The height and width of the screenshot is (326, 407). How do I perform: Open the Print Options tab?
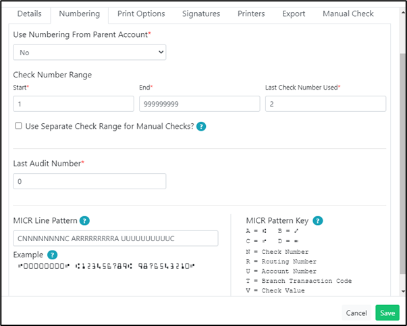(141, 13)
